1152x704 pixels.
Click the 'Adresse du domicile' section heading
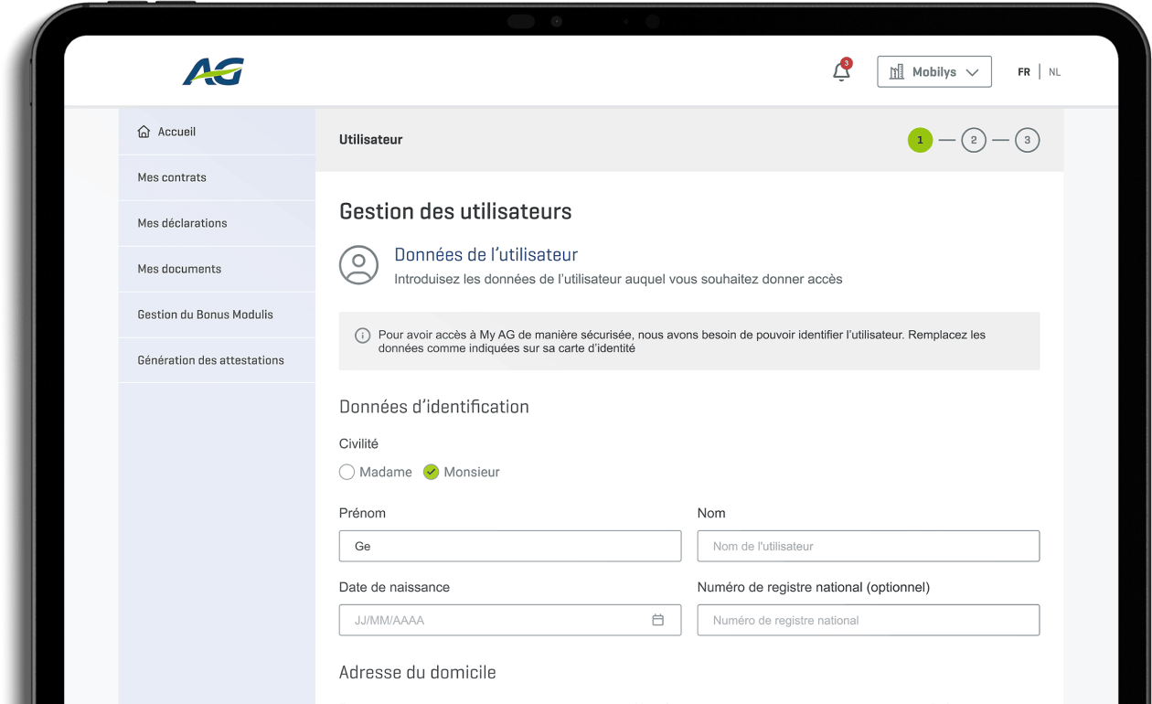tap(417, 673)
